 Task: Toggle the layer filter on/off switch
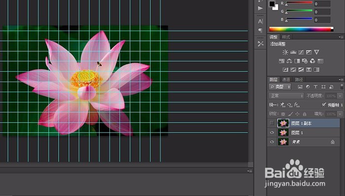[342, 87]
